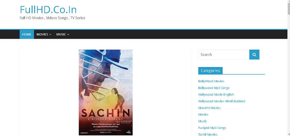The width and height of the screenshot is (290, 136).
Task: Open the MOVIES navigation item
Action: point(44,34)
